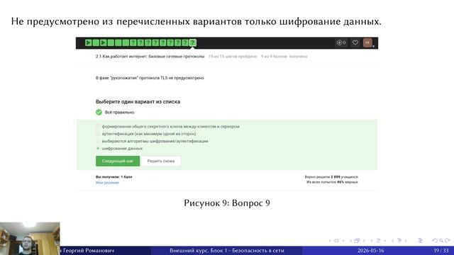Click footer date 2026-05-16

point(371,250)
